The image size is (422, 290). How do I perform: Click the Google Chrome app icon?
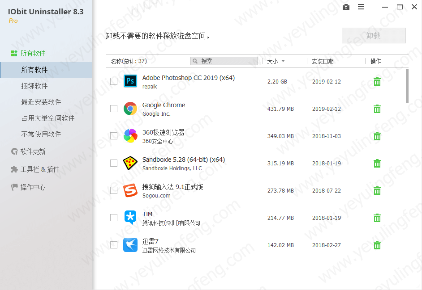coord(130,109)
